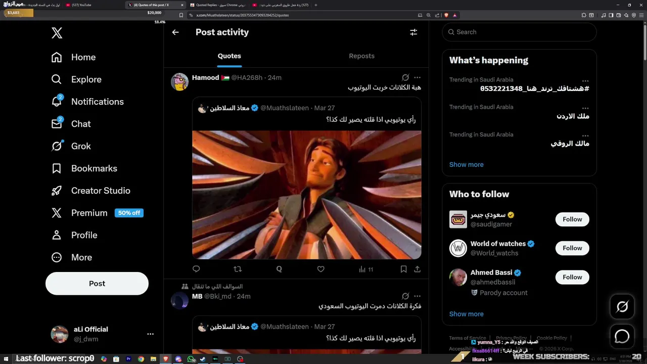Open the More menu in the sidebar

click(x=71, y=257)
